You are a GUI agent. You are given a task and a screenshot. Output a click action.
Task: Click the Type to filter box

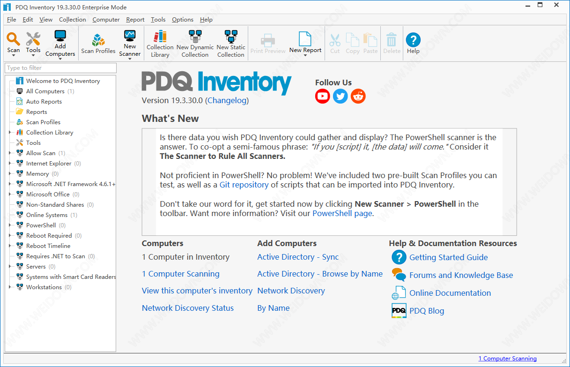point(60,68)
